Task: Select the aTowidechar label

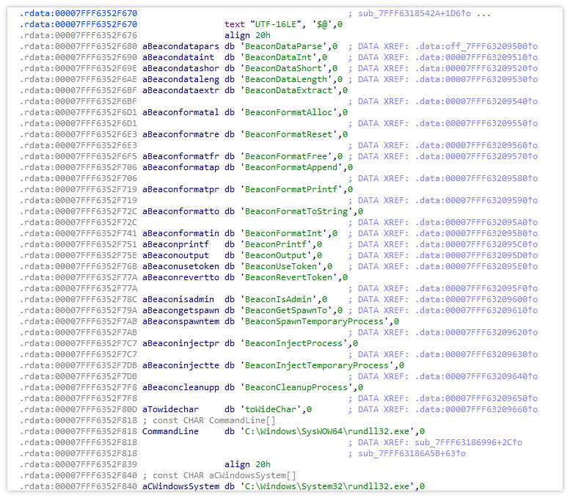Action: (x=169, y=409)
